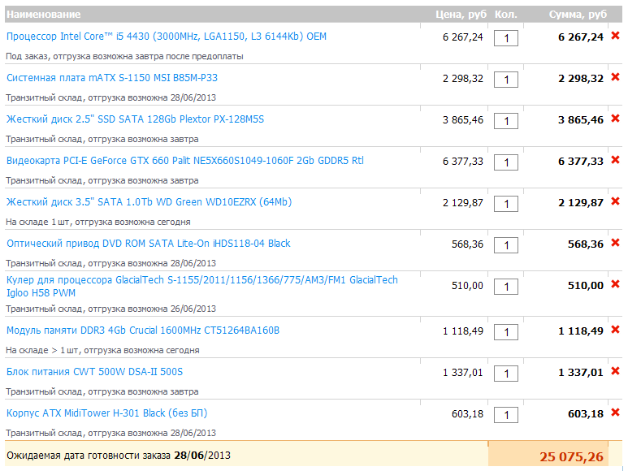628x471 pixels.
Task: Click quantity field for ATX MidiTower case
Action: point(505,415)
